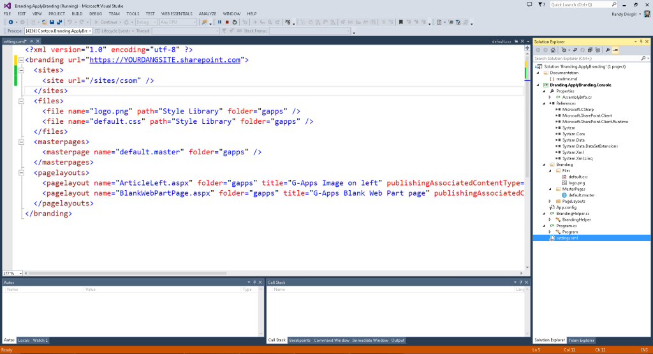Click in the Search Solution Explorer field

click(587, 58)
